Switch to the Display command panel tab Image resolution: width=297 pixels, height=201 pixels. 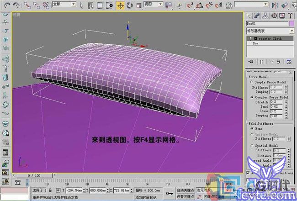point(282,16)
